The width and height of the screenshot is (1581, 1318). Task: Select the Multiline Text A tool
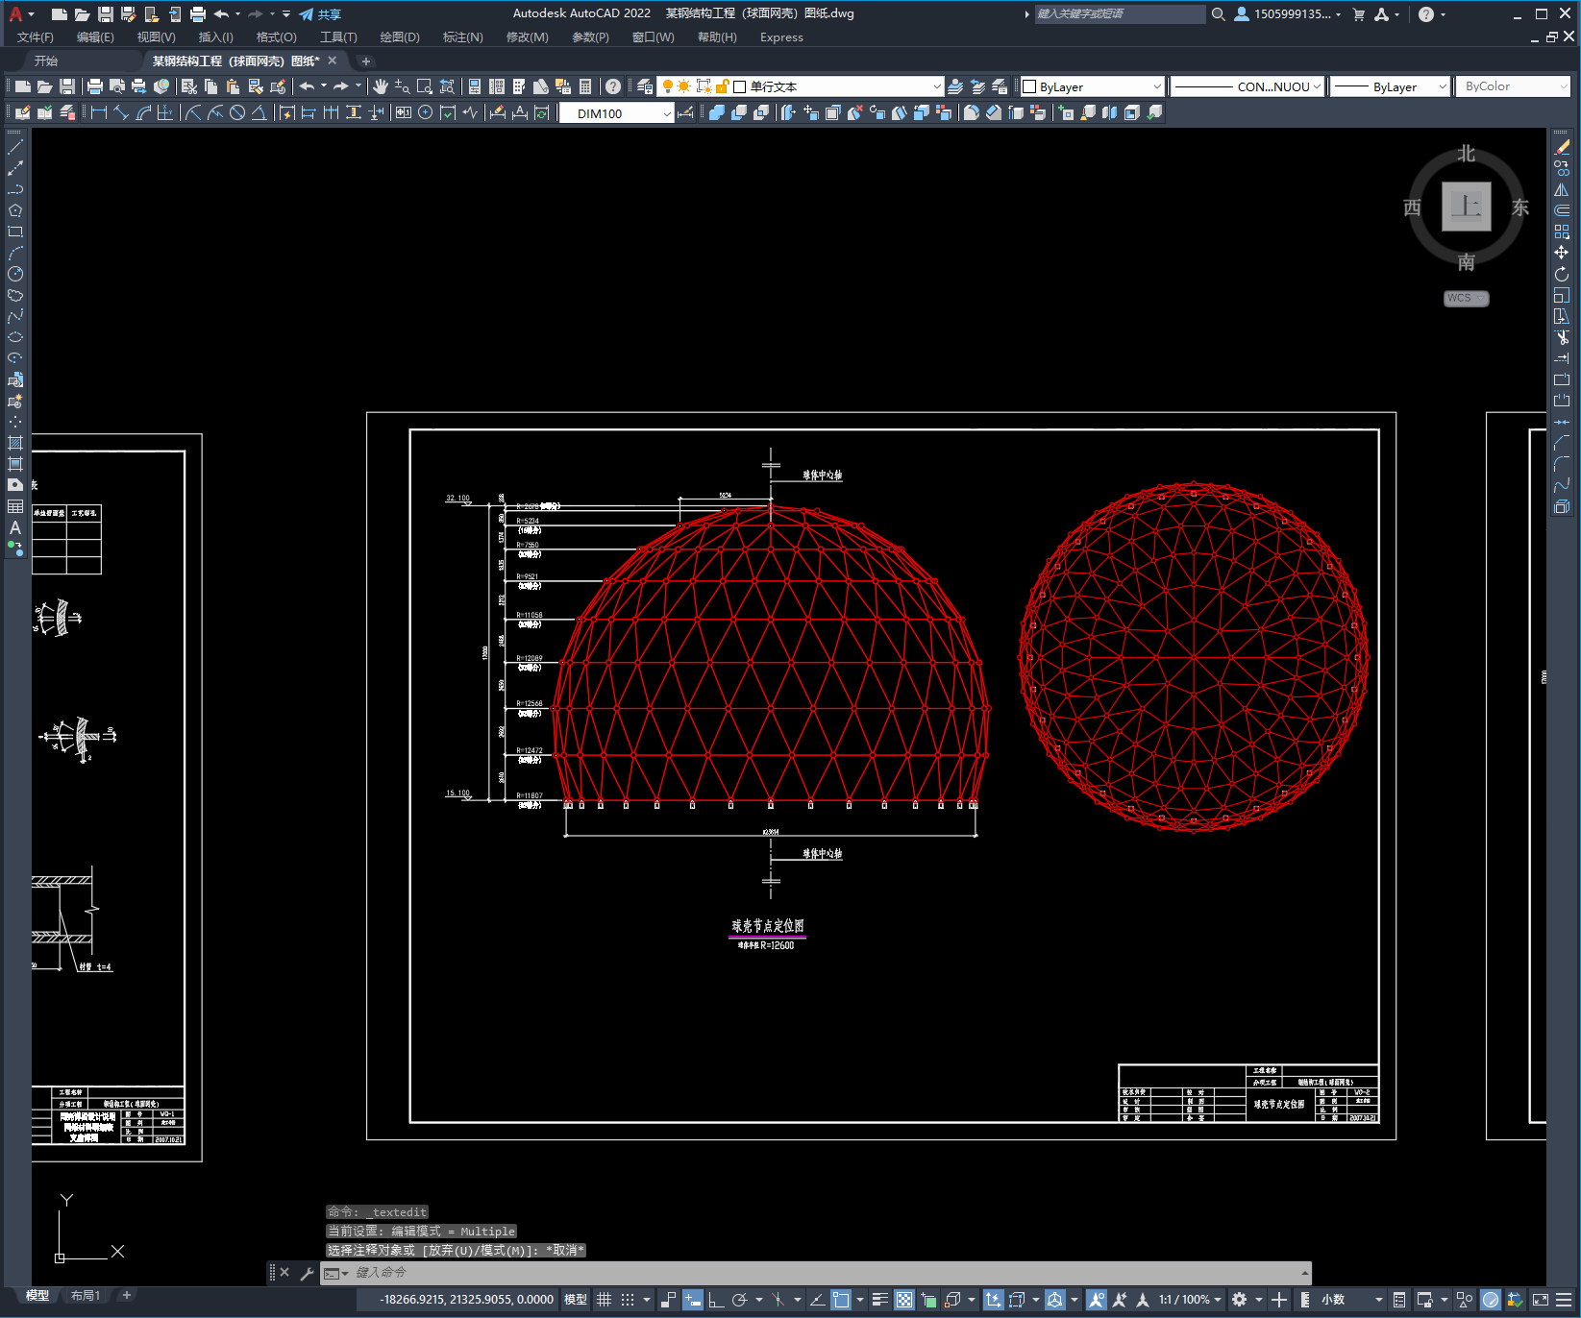click(15, 527)
